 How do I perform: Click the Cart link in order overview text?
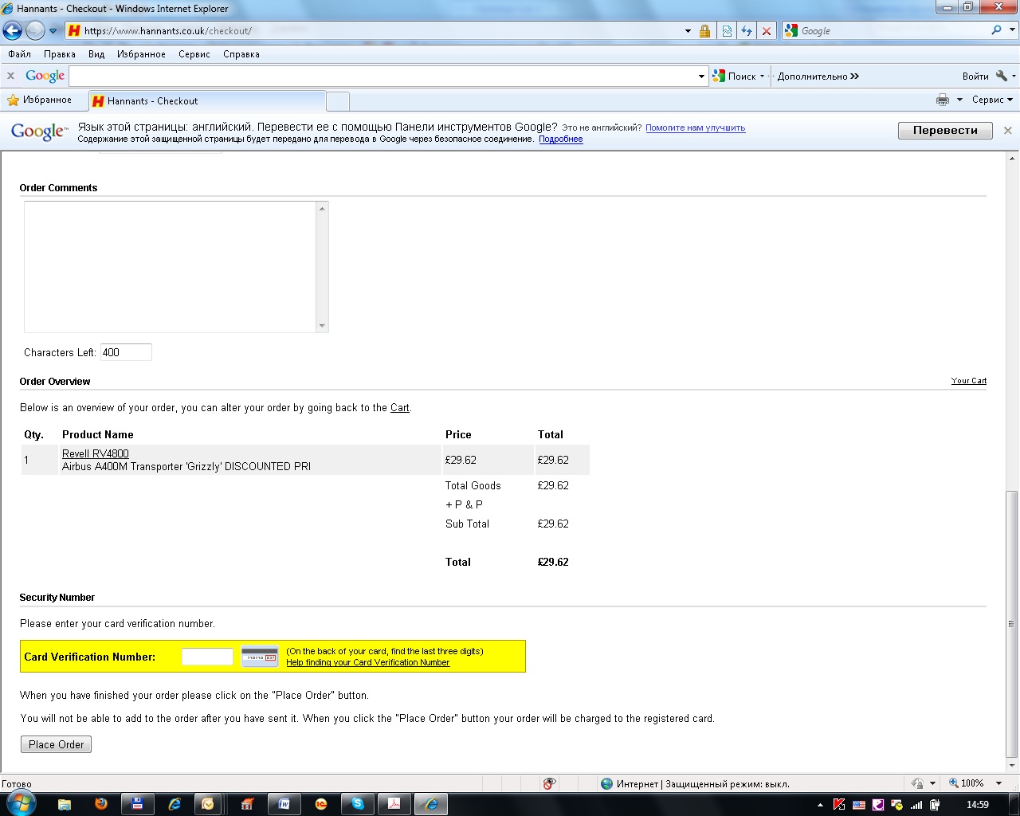399,407
